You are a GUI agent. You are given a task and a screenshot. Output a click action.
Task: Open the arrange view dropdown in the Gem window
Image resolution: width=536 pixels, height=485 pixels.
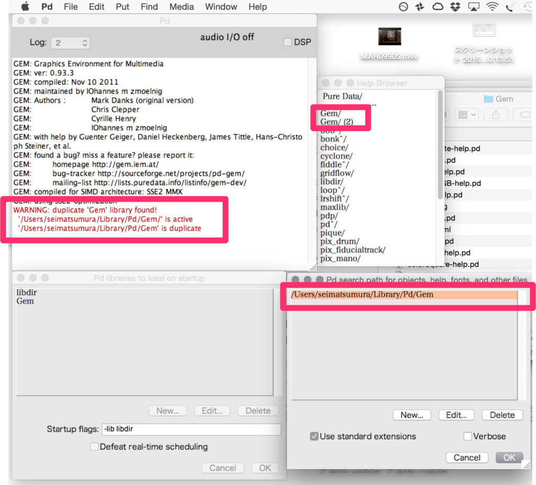(466, 115)
